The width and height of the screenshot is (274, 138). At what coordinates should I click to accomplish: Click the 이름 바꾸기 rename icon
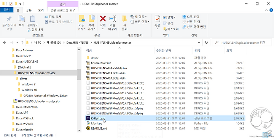pyautogui.click(x=113, y=19)
